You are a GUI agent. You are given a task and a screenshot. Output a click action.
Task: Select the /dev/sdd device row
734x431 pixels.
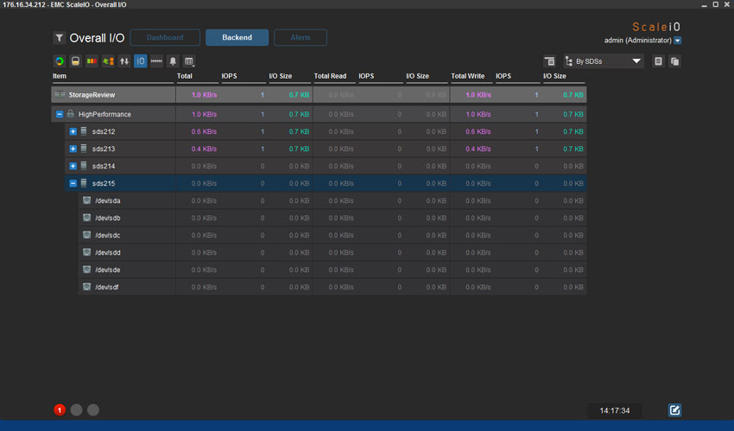click(332, 252)
